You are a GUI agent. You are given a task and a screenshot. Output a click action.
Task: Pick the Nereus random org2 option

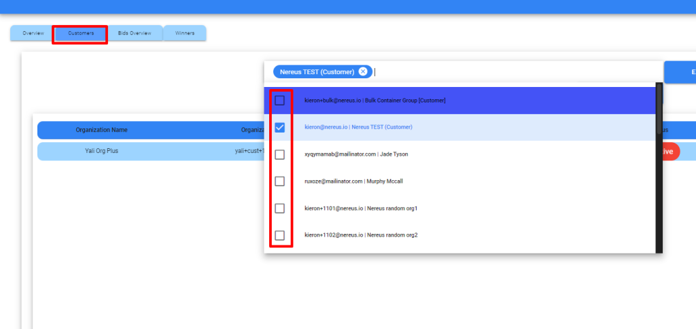point(279,236)
